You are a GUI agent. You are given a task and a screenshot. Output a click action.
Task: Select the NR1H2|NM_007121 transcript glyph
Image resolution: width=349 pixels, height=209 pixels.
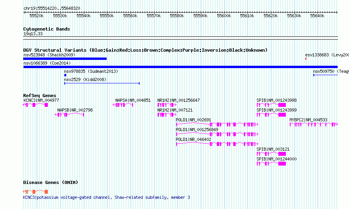coord(167,115)
